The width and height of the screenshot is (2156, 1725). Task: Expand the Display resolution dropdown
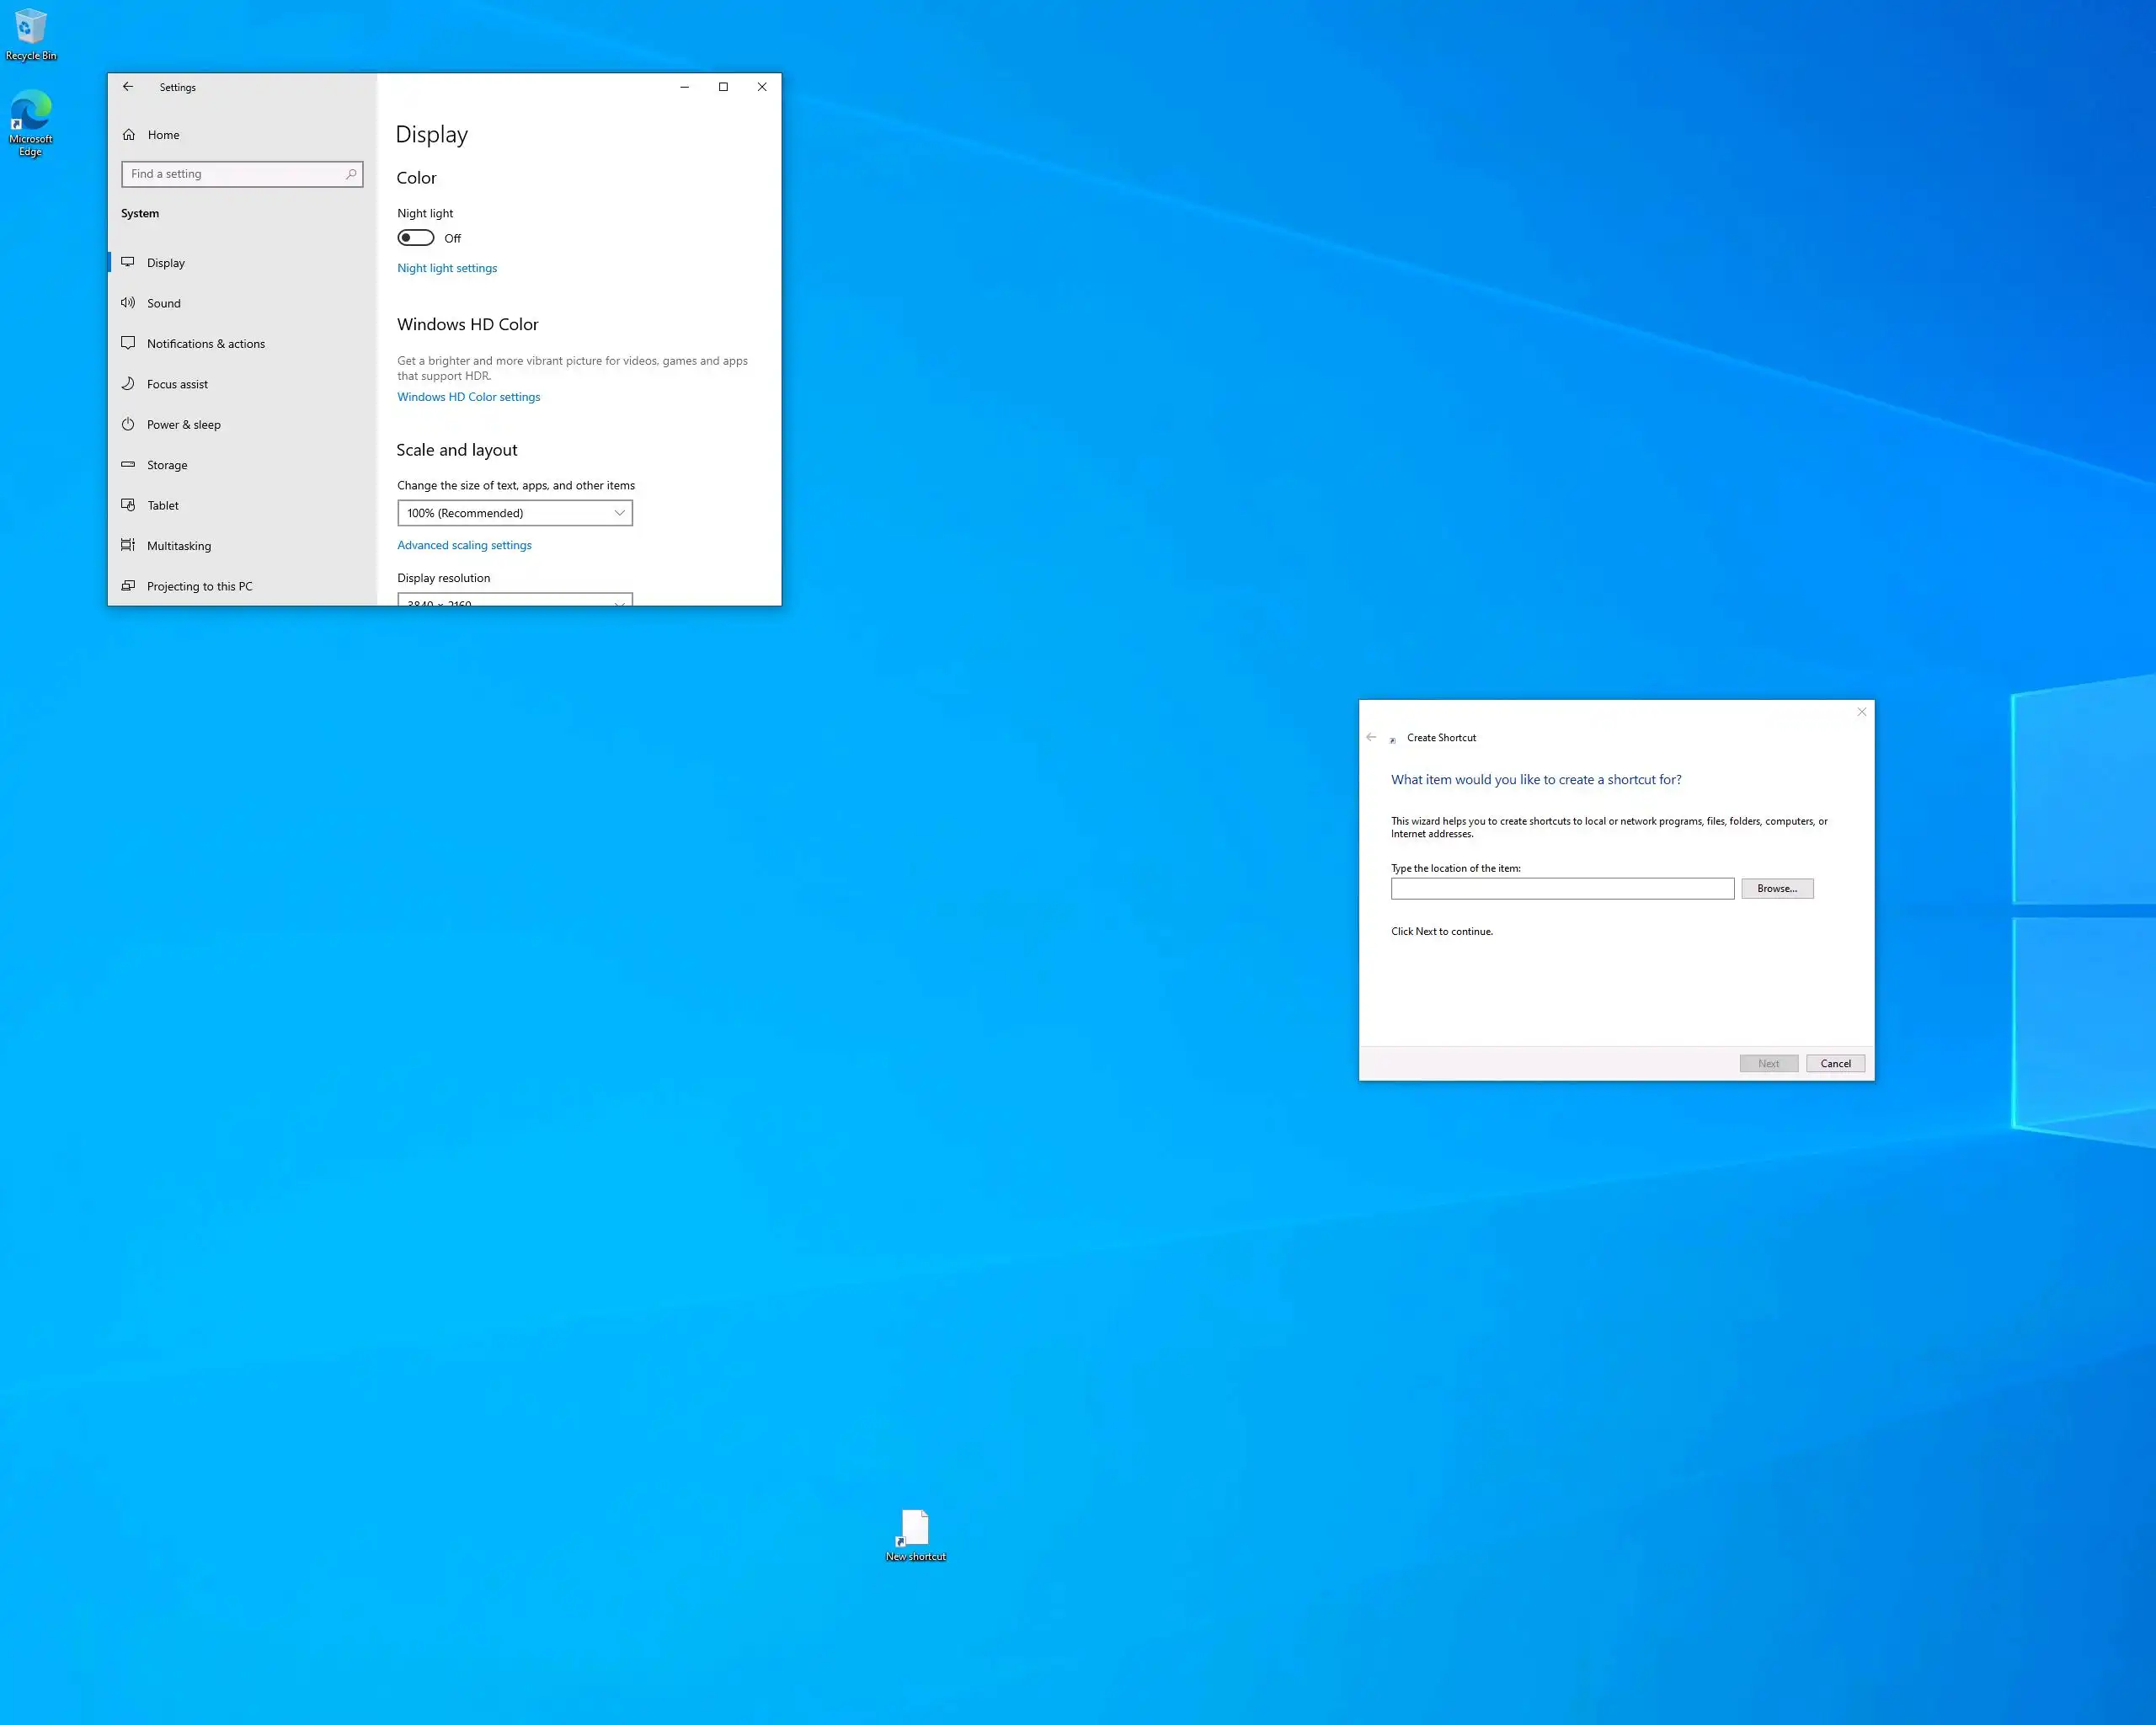click(514, 600)
